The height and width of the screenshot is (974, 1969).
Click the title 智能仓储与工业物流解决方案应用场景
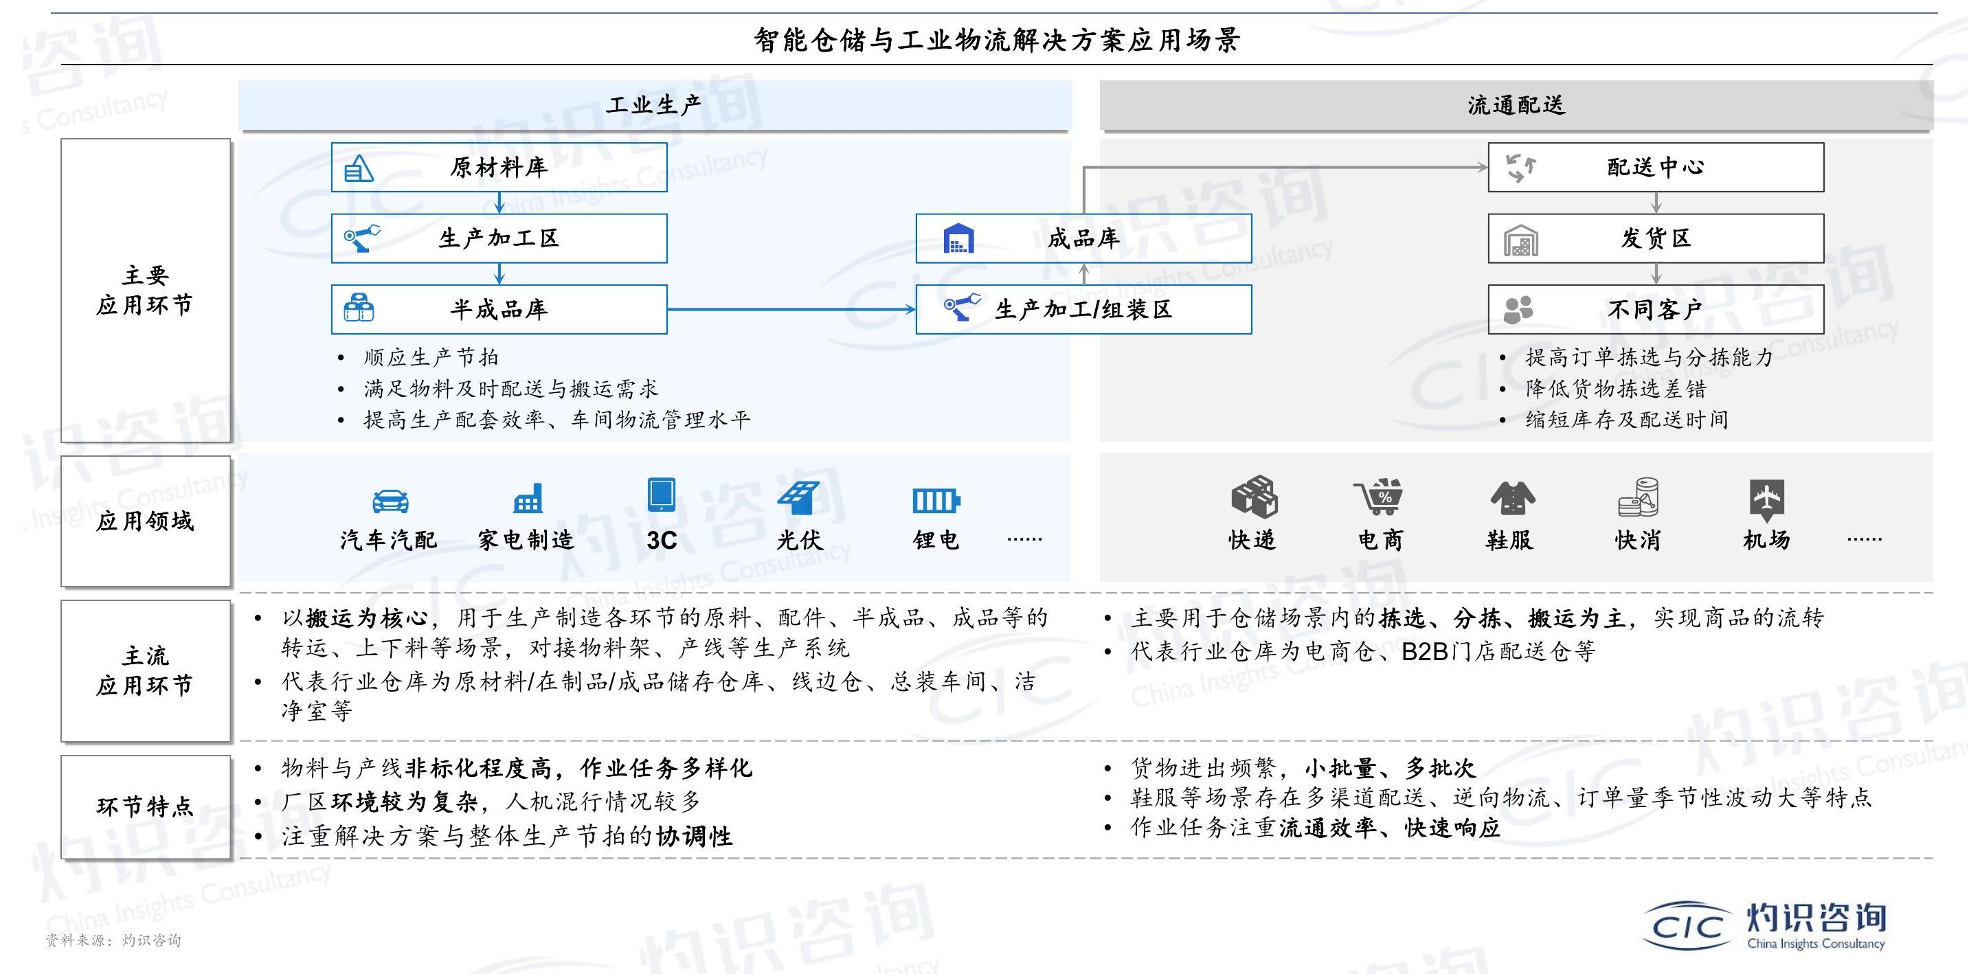(x=997, y=40)
